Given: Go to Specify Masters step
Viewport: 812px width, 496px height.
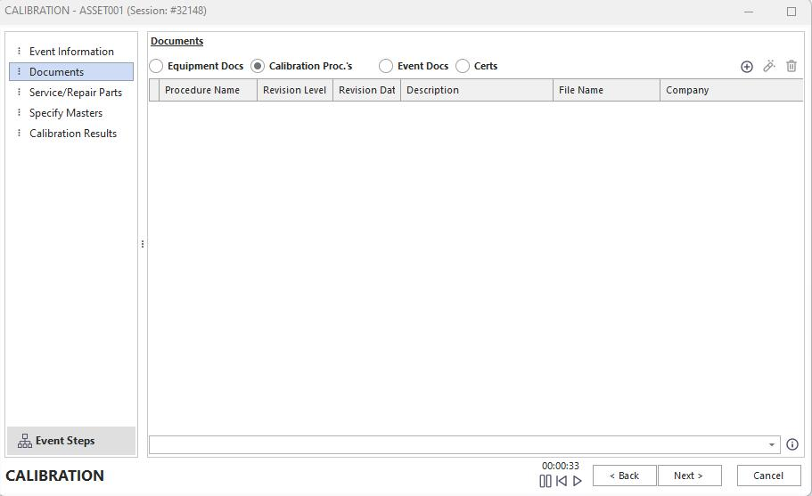Looking at the screenshot, I should tap(71, 113).
